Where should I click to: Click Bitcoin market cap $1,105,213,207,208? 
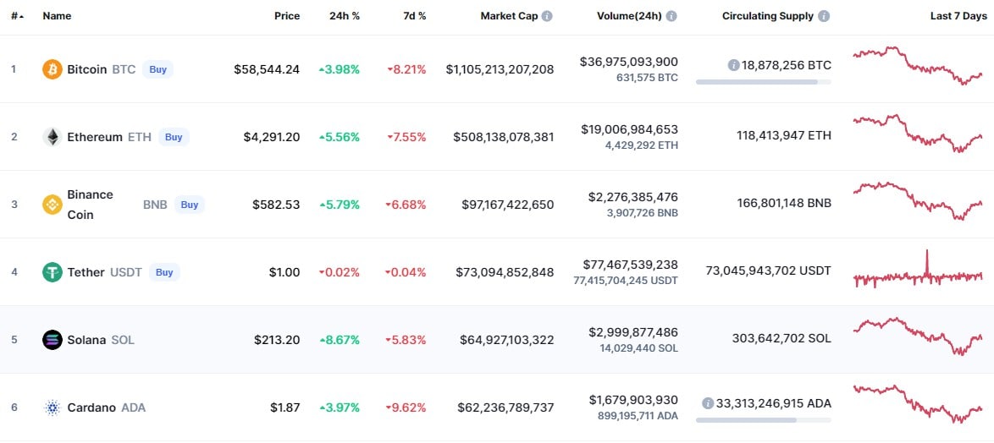[500, 69]
